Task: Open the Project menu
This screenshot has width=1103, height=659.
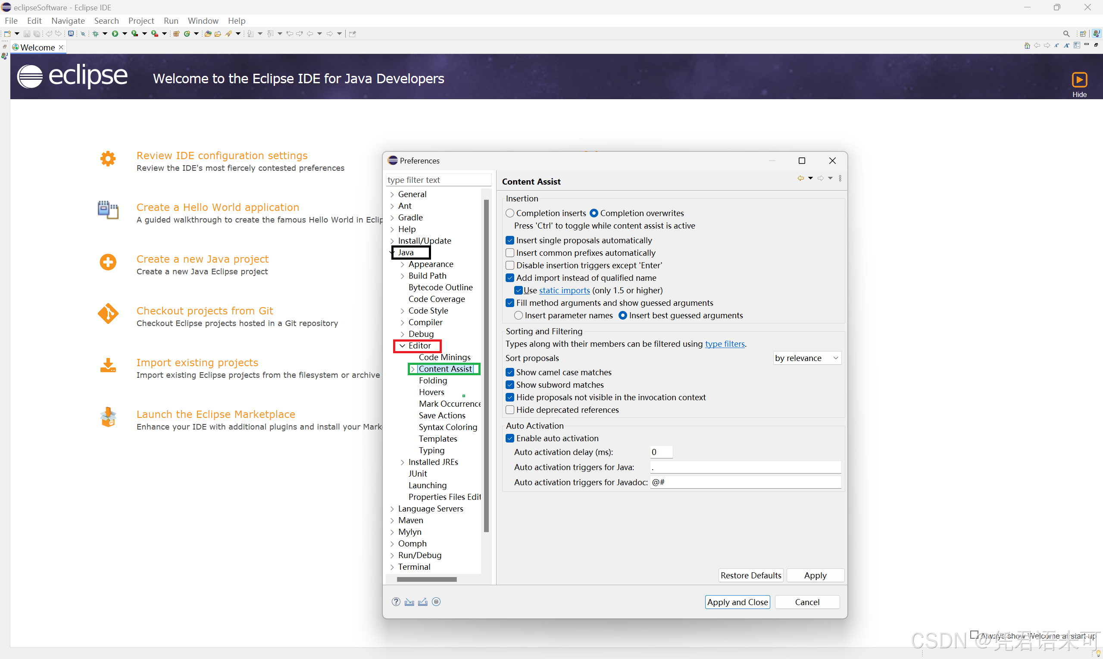Action: click(141, 21)
